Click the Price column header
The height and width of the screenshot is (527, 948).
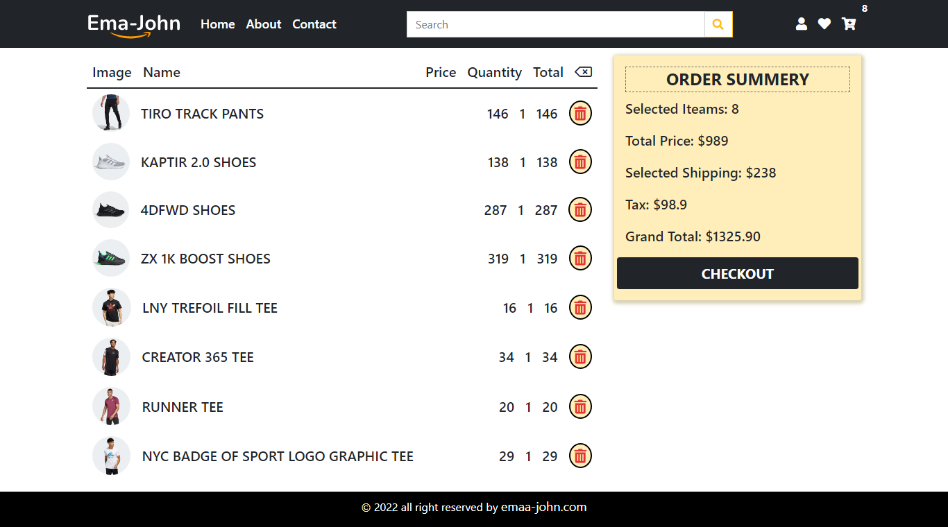point(441,72)
